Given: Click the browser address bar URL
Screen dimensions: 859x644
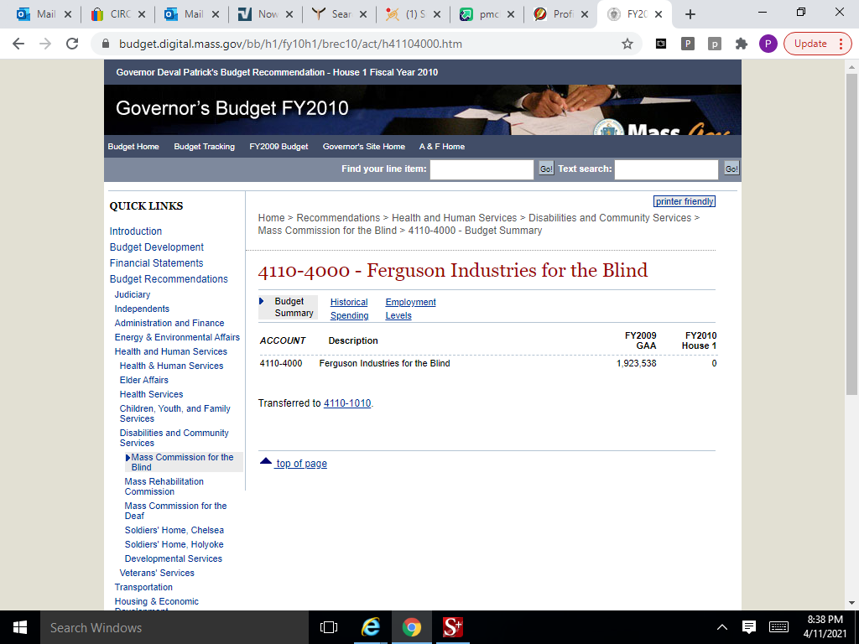Looking at the screenshot, I should pos(290,44).
